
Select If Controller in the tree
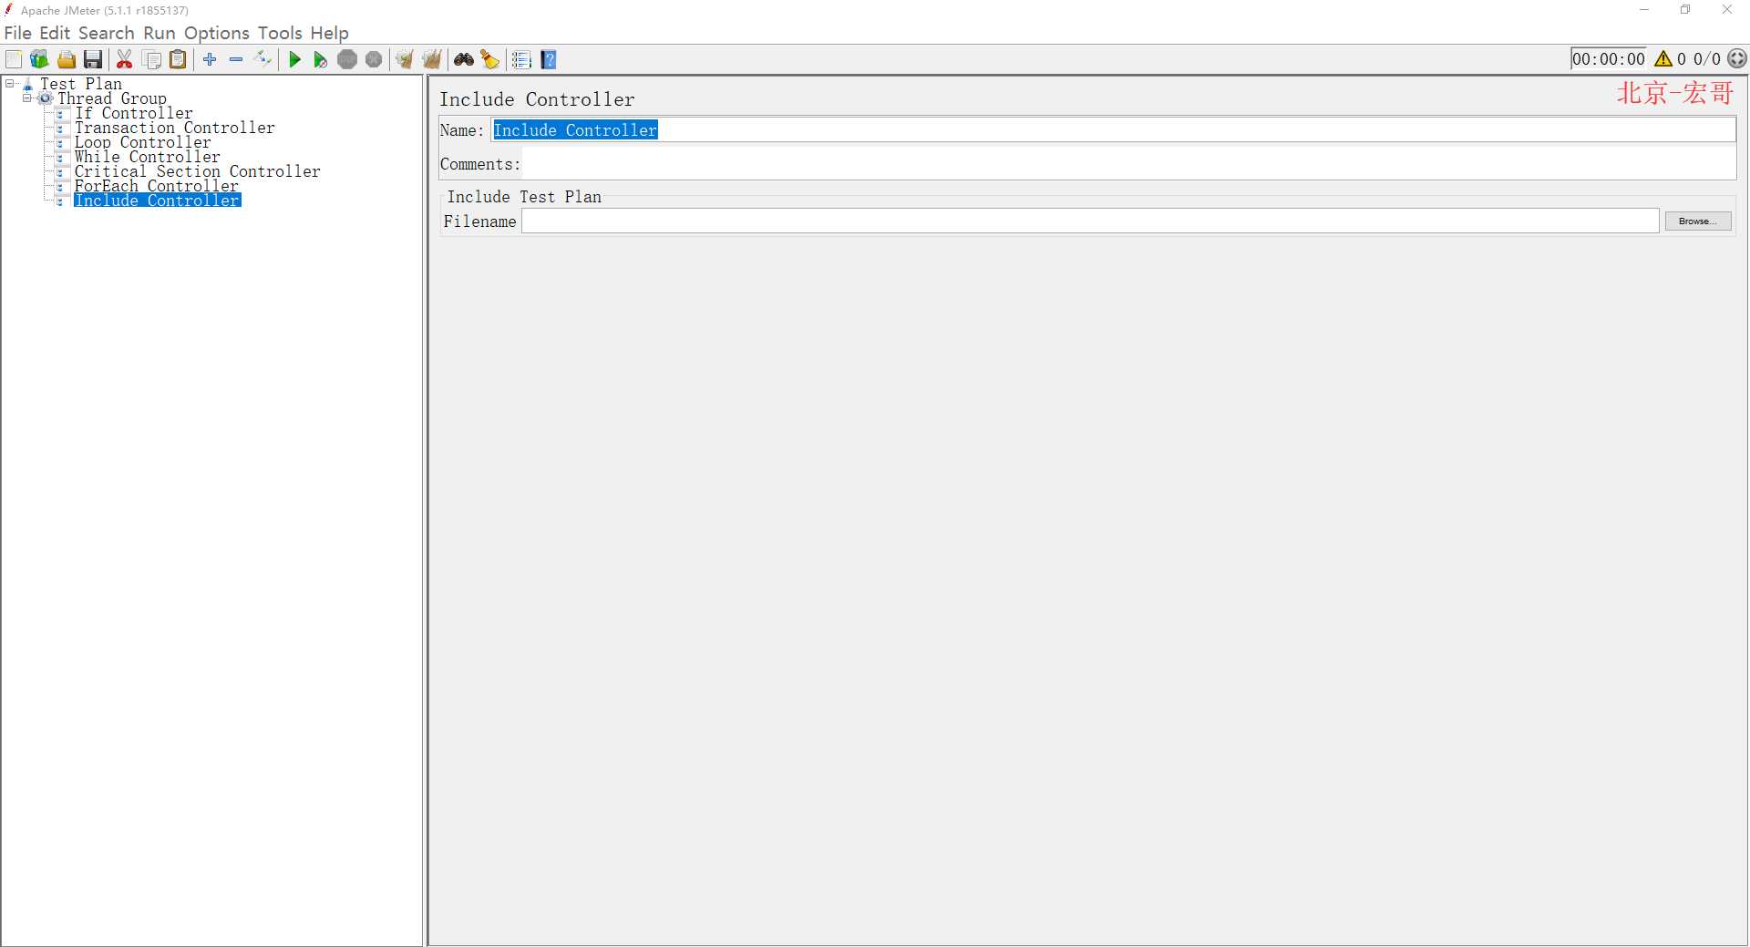point(134,113)
